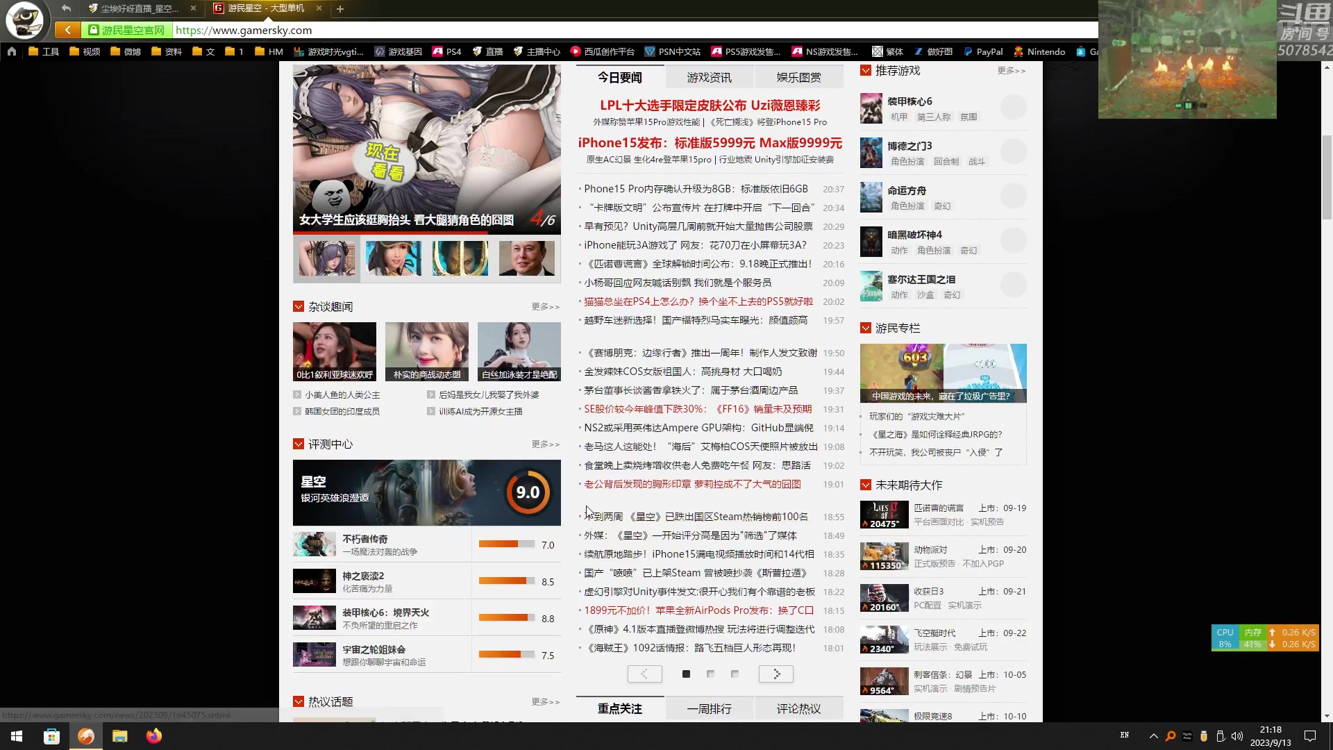Image resolution: width=1333 pixels, height=750 pixels.
Task: Open clock showing 21:18 2023/9/13
Action: coord(1271,736)
